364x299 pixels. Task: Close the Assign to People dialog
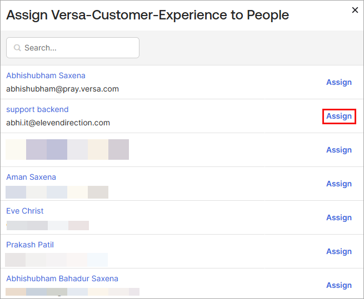(355, 10)
